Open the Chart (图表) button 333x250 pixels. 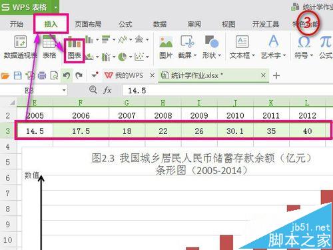(75, 51)
